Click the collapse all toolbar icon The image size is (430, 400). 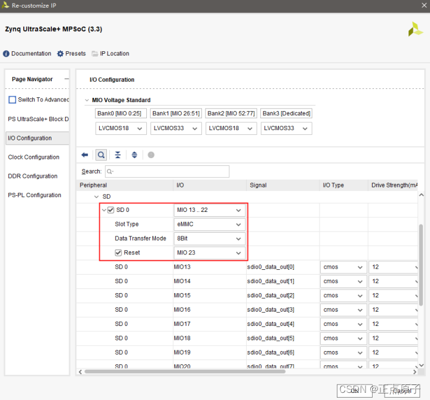click(x=118, y=155)
